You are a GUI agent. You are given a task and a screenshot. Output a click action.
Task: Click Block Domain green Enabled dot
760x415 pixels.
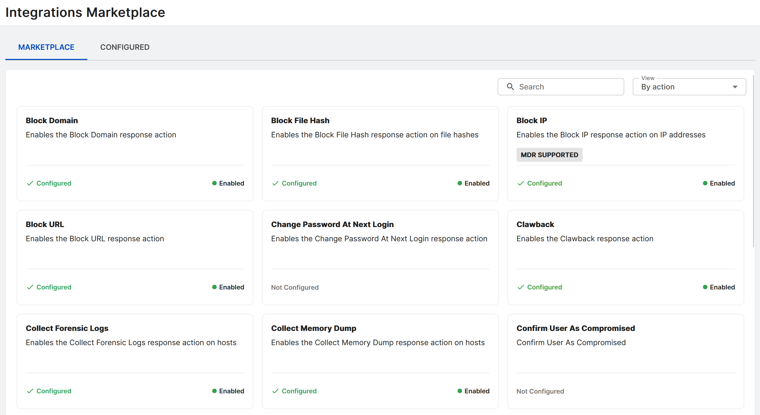pyautogui.click(x=215, y=183)
